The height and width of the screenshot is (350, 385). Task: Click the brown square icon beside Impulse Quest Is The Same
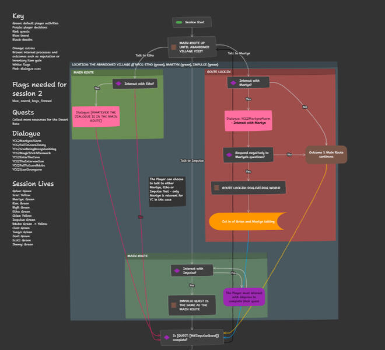click(x=174, y=305)
